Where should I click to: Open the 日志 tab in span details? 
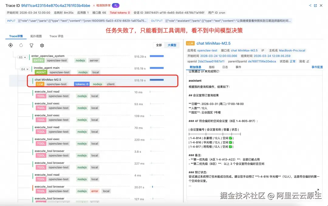(225, 67)
